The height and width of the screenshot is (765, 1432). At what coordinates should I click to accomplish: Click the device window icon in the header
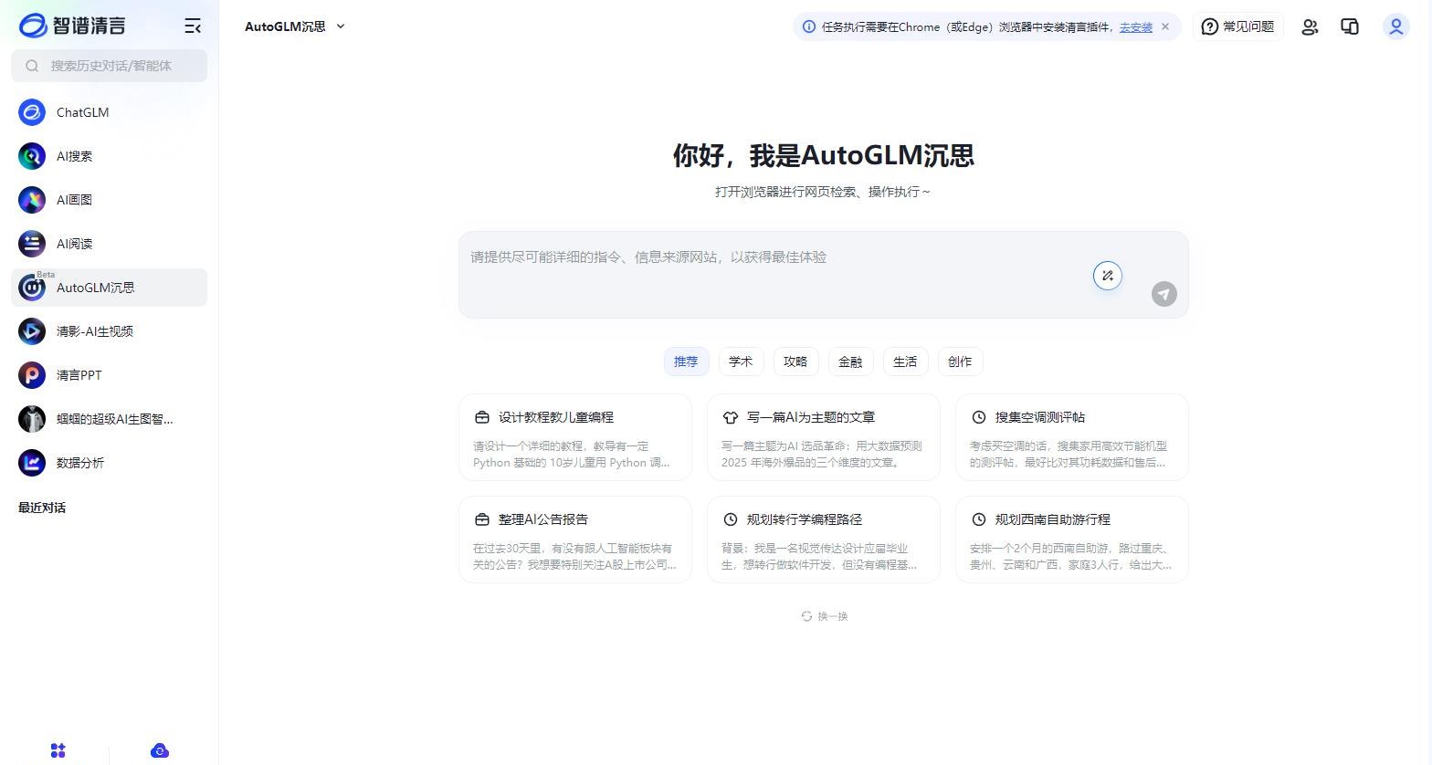pyautogui.click(x=1350, y=26)
